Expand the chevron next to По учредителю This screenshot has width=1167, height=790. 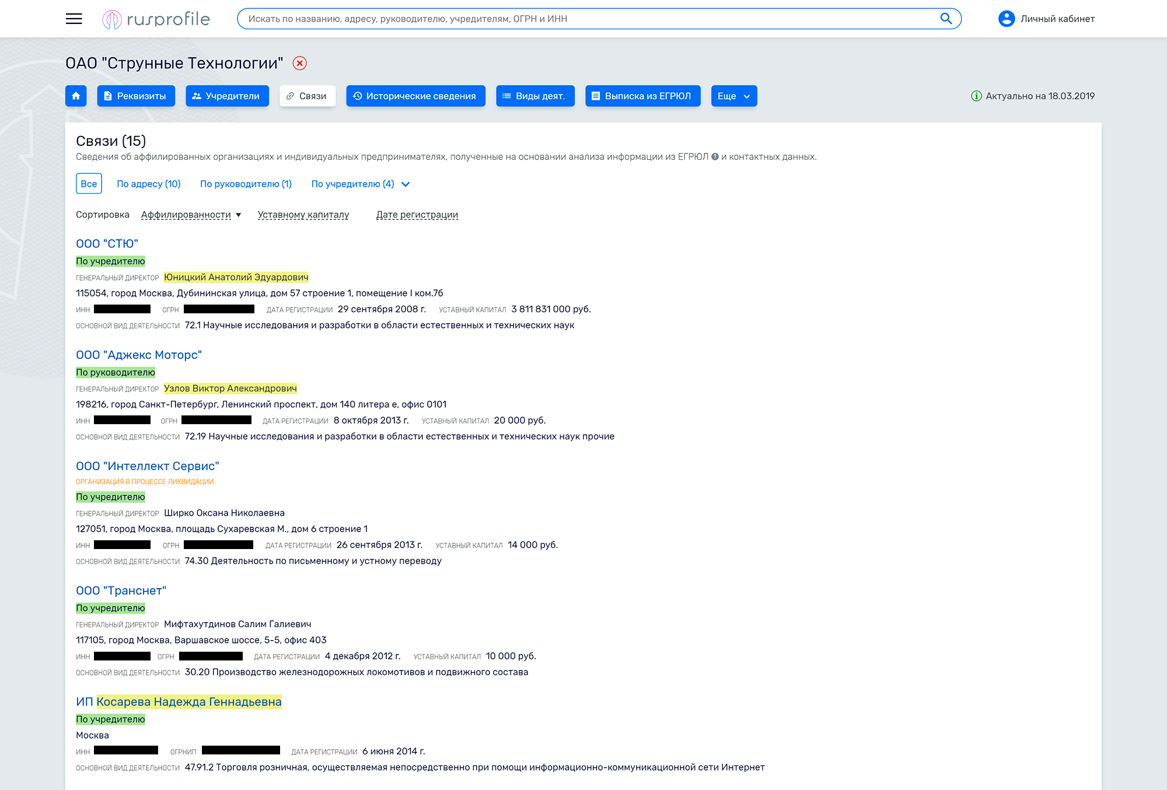coord(406,184)
